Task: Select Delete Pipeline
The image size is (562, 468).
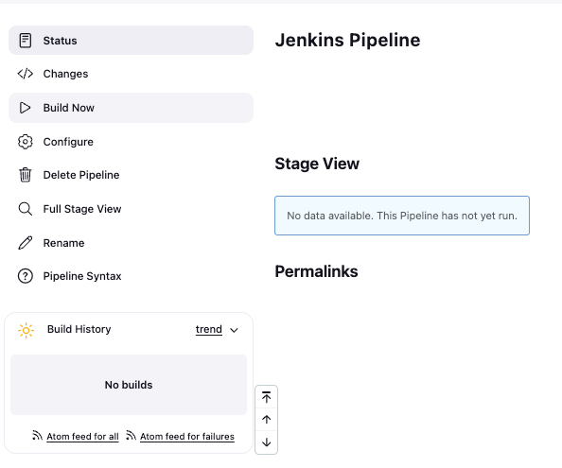Action: coord(131,175)
